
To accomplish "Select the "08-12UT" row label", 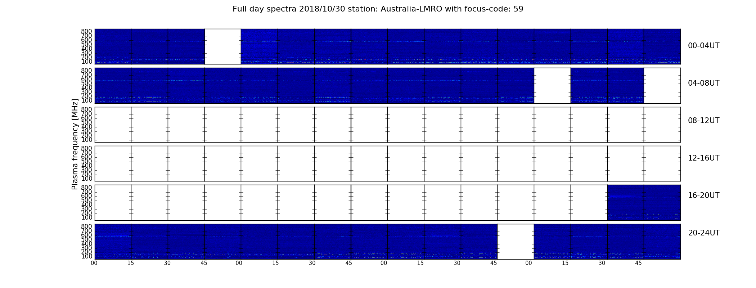I will (704, 121).
